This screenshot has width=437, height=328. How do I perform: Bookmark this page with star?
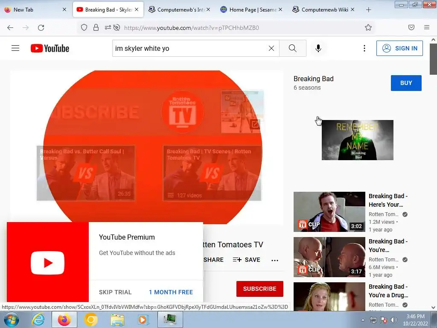(x=368, y=27)
